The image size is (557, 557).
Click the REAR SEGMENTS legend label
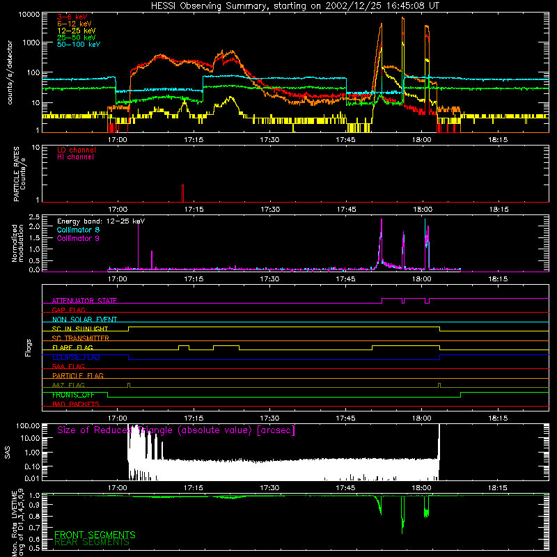pos(92,542)
